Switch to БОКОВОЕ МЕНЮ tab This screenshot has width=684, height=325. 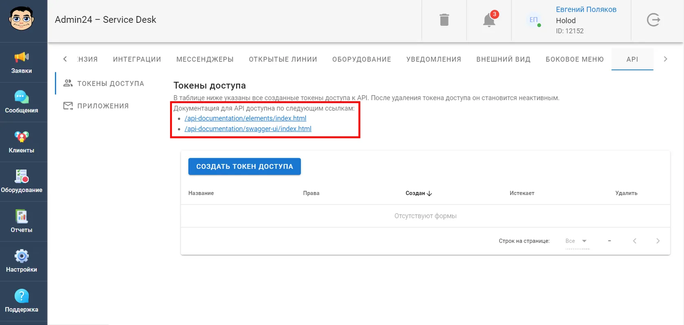[574, 59]
